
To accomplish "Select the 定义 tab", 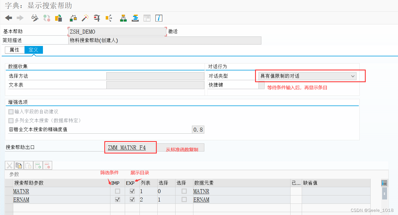I will [33, 50].
